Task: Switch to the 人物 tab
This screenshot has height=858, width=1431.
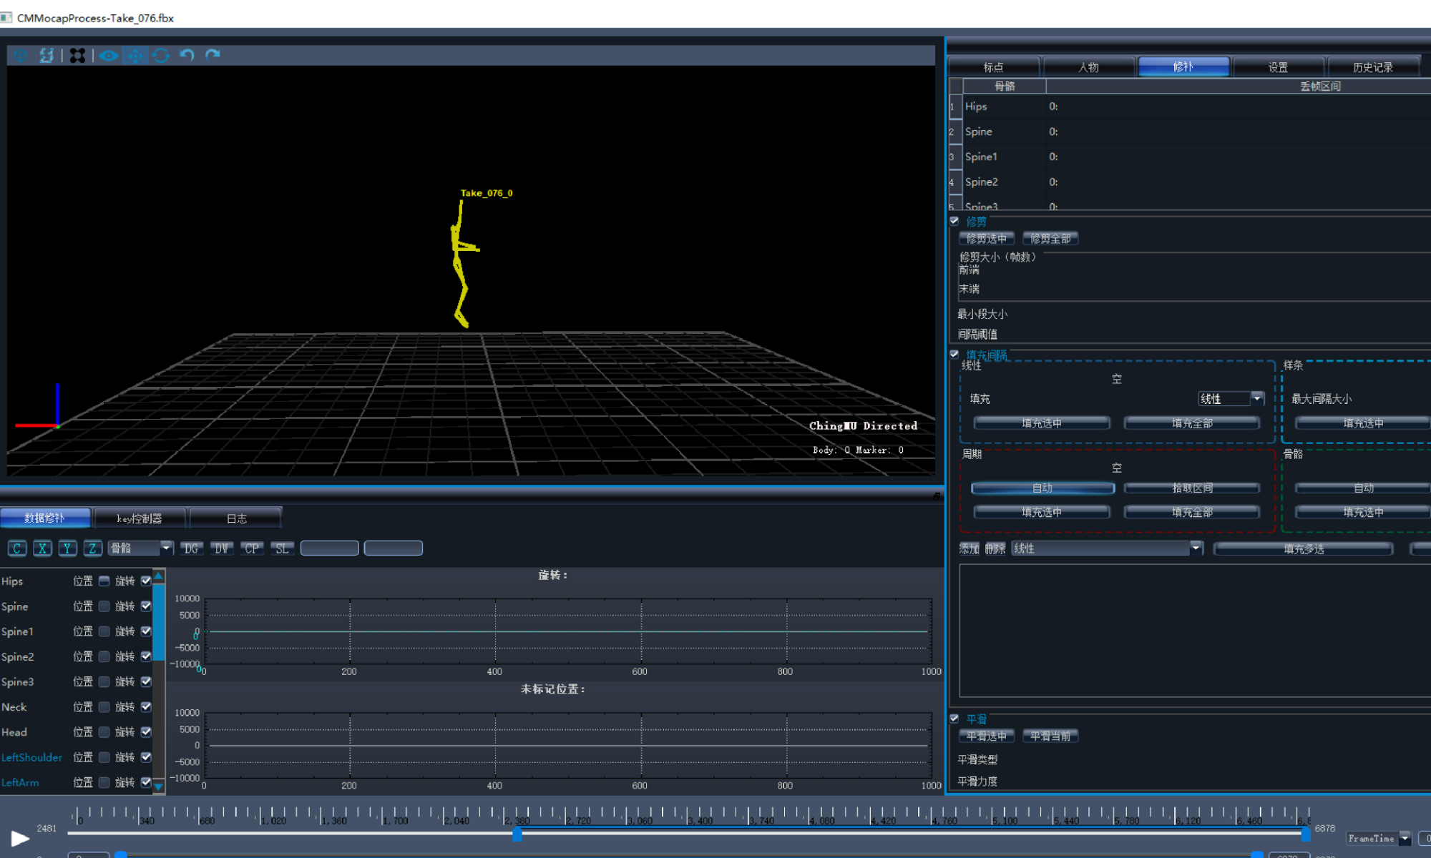Action: tap(1088, 67)
